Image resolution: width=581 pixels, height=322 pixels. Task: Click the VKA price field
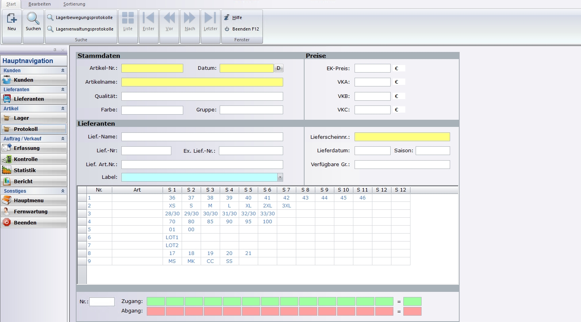click(372, 82)
